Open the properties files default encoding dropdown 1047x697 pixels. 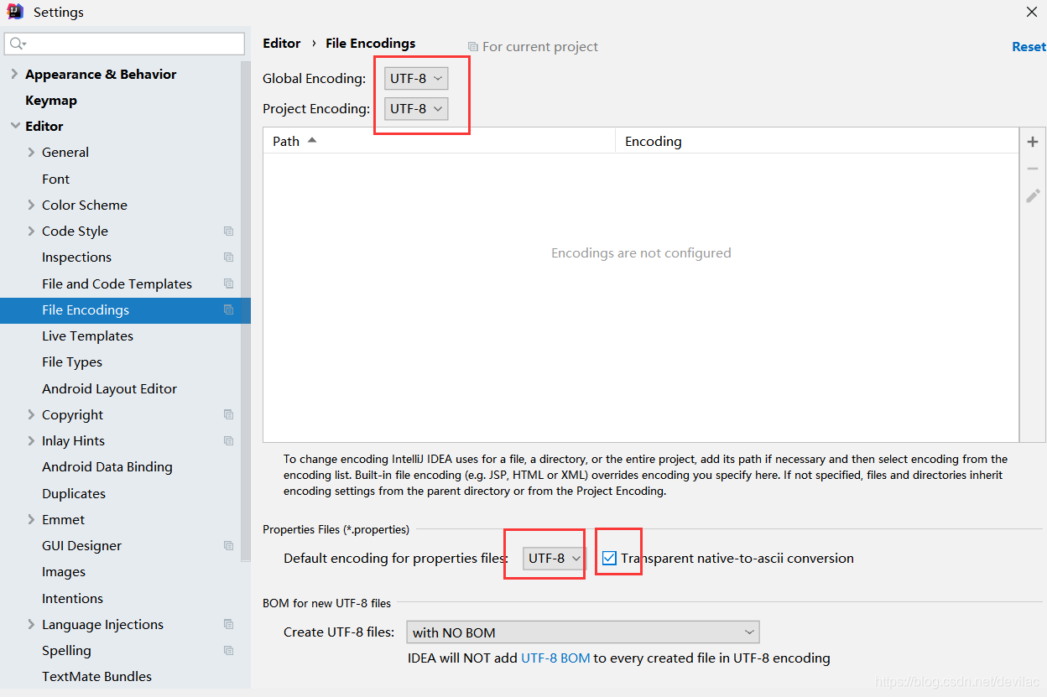click(x=554, y=558)
